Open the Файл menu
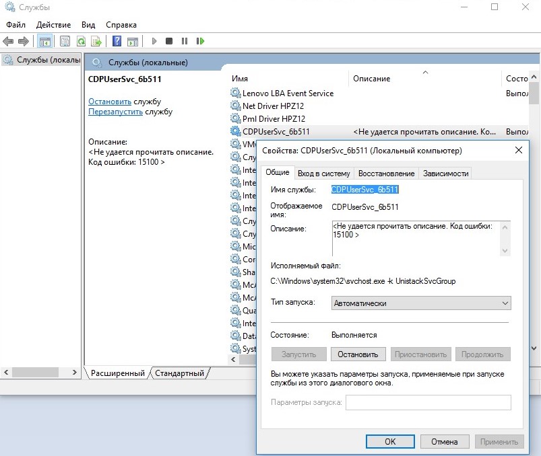541x456 pixels. pos(16,25)
